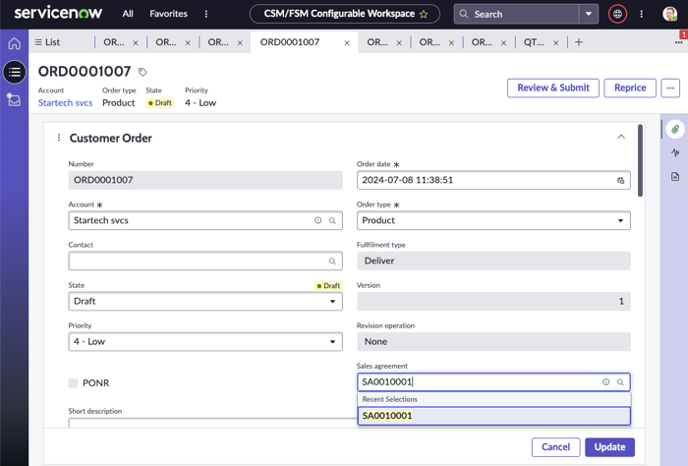Open the Favorites menu

click(x=168, y=14)
